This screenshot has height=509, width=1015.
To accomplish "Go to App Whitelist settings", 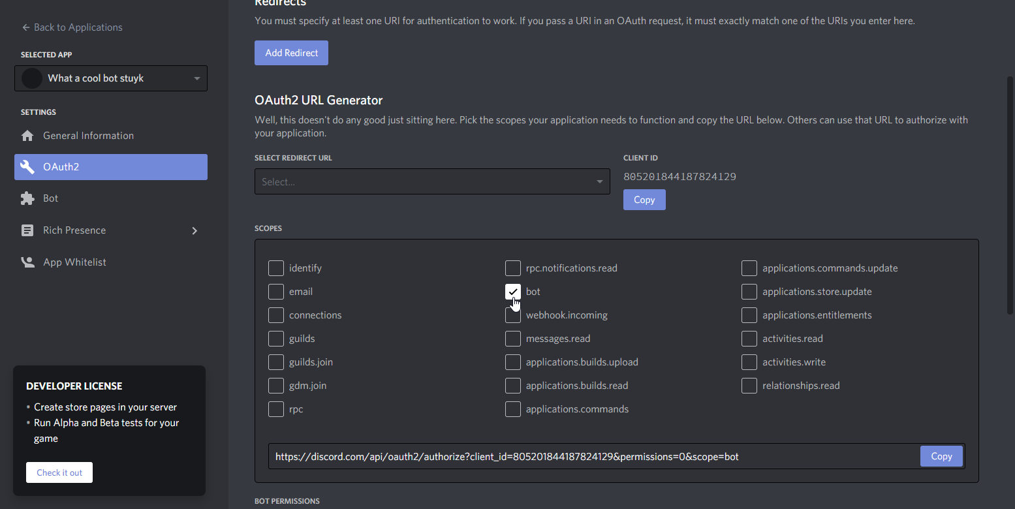I will coord(74,262).
